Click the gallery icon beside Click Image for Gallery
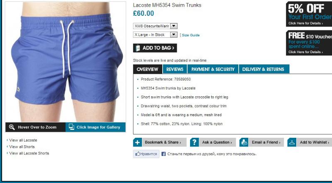 coord(71,127)
